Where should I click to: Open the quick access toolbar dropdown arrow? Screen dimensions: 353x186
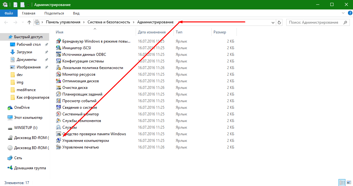[x=28, y=5]
